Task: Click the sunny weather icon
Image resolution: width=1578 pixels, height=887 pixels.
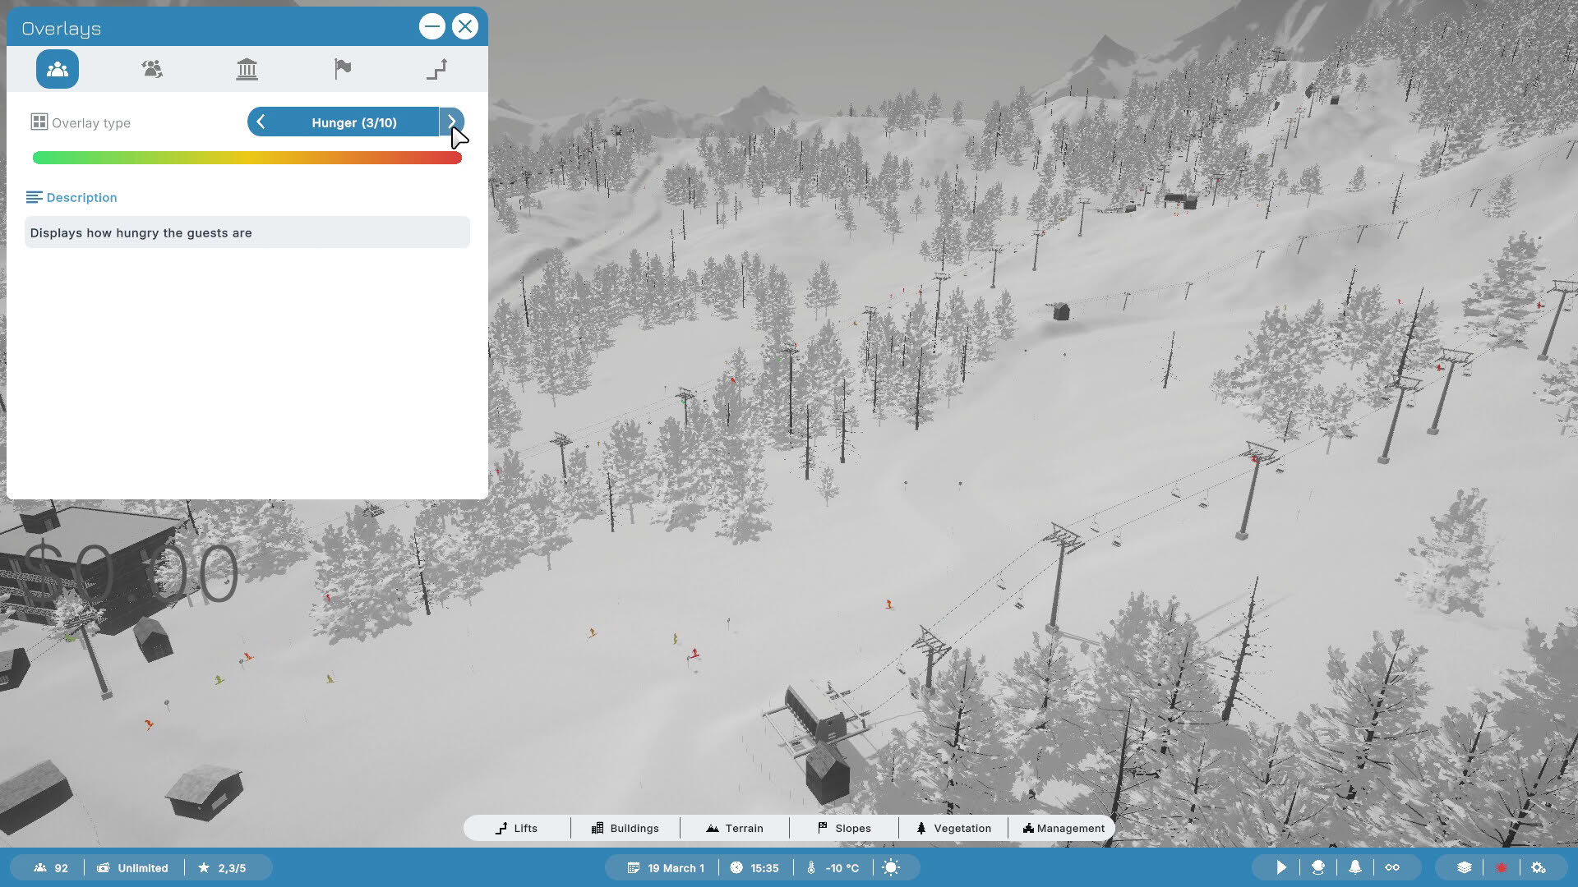Action: tap(891, 867)
